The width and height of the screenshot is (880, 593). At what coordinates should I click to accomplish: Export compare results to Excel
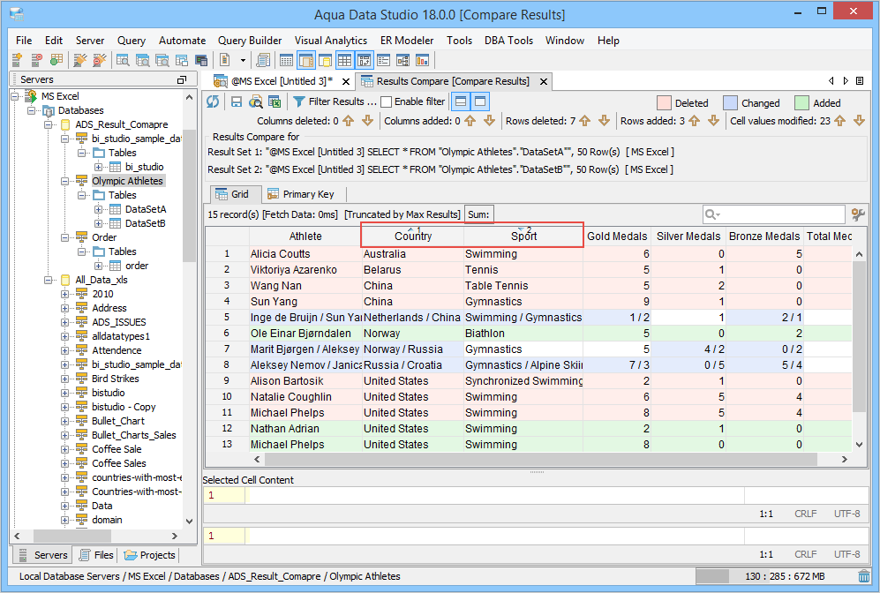point(274,101)
